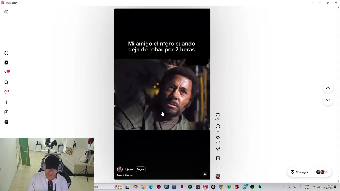Go to next reel with down arrow
This screenshot has height=191, width=340.
pos(328,100)
